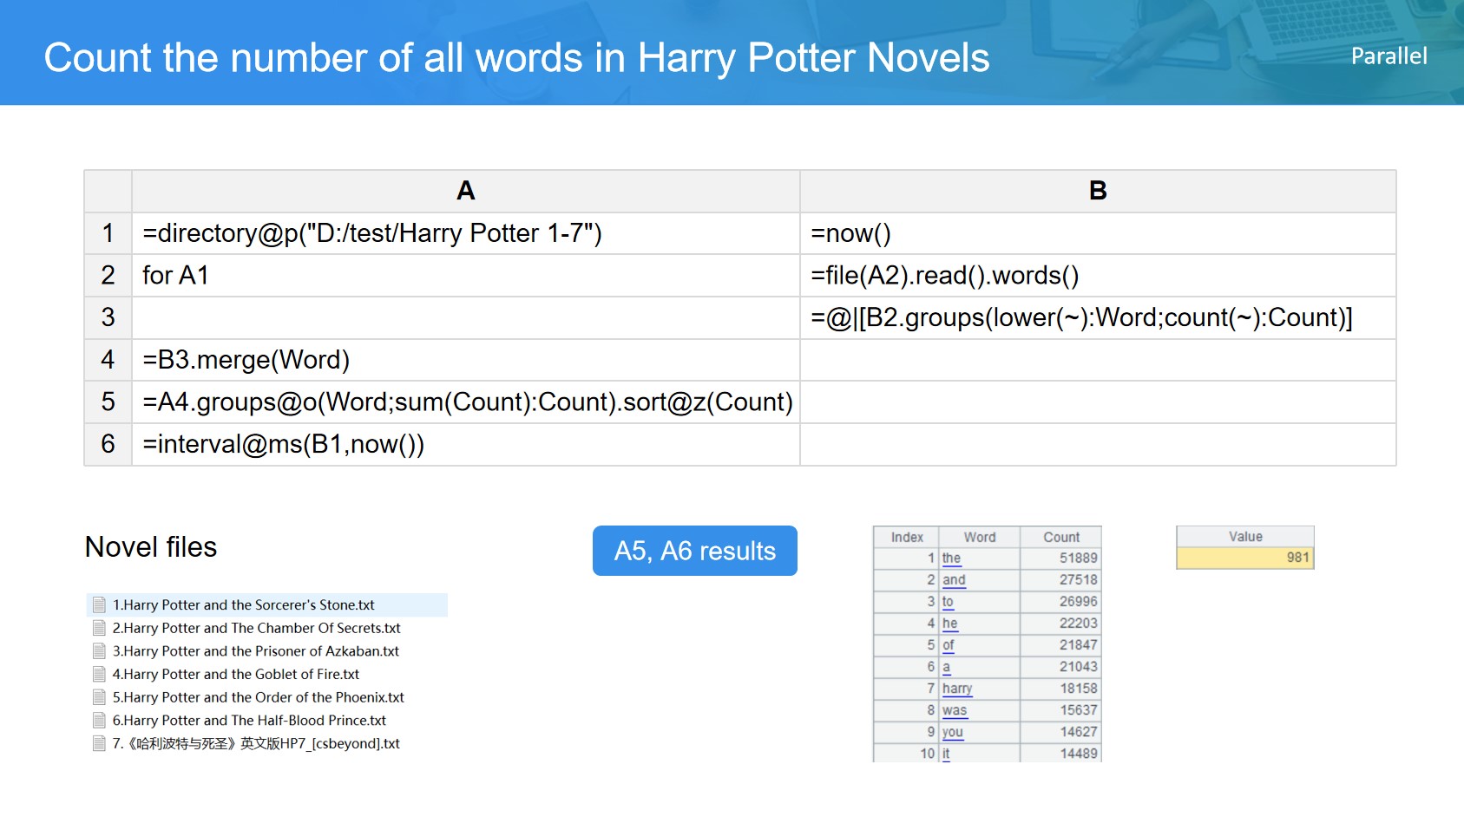Click the file icon beside Sorcerer's Stone.txt
This screenshot has width=1464, height=823.
(x=99, y=605)
